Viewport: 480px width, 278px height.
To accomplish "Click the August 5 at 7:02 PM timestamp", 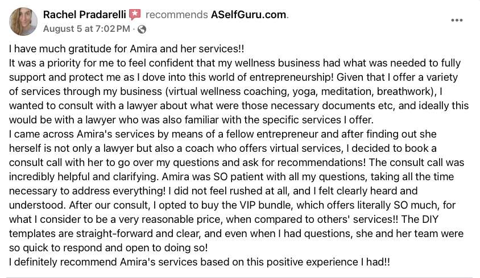I will pos(86,28).
